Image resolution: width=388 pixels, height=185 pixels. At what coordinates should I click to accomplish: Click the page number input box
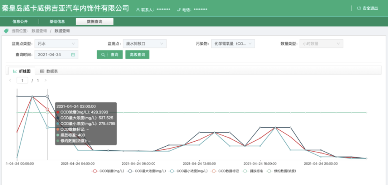tap(22, 80)
